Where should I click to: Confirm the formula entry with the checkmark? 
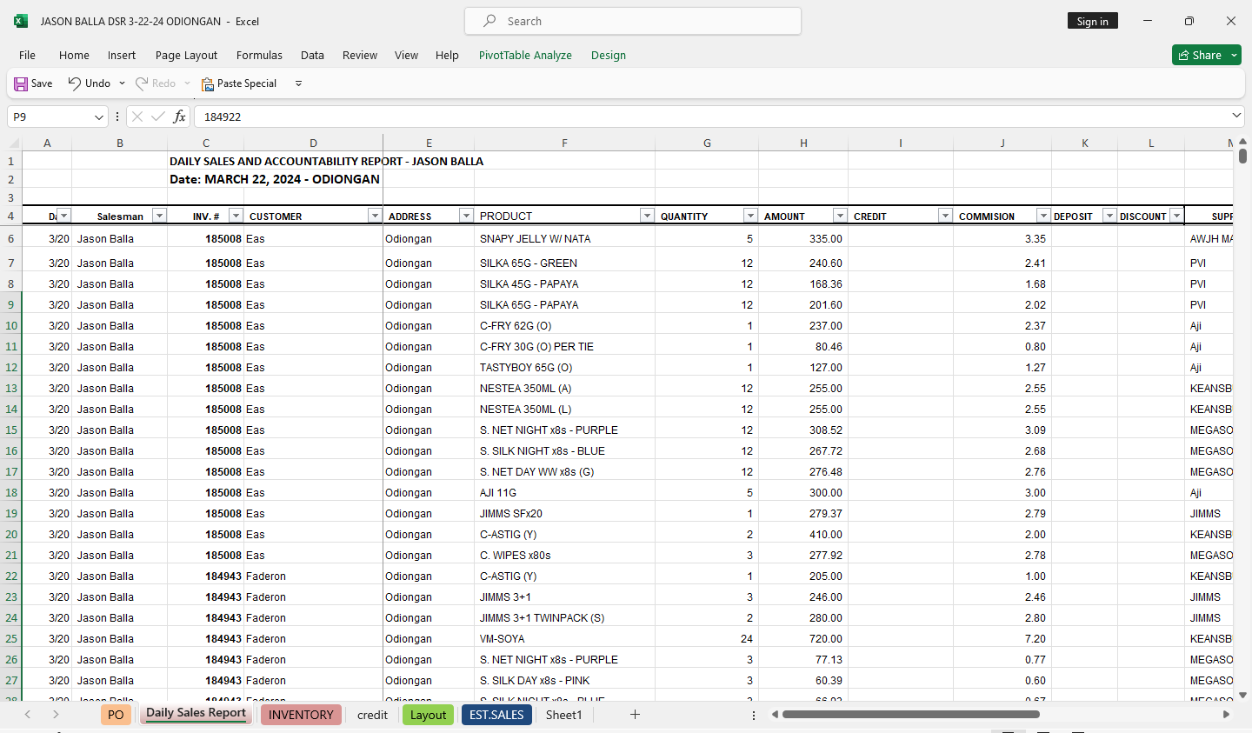(158, 117)
